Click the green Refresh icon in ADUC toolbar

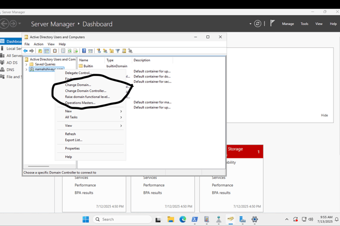[70, 51]
